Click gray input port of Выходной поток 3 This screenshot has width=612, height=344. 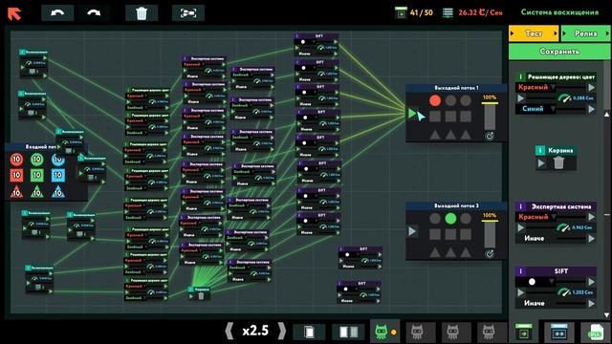[412, 231]
